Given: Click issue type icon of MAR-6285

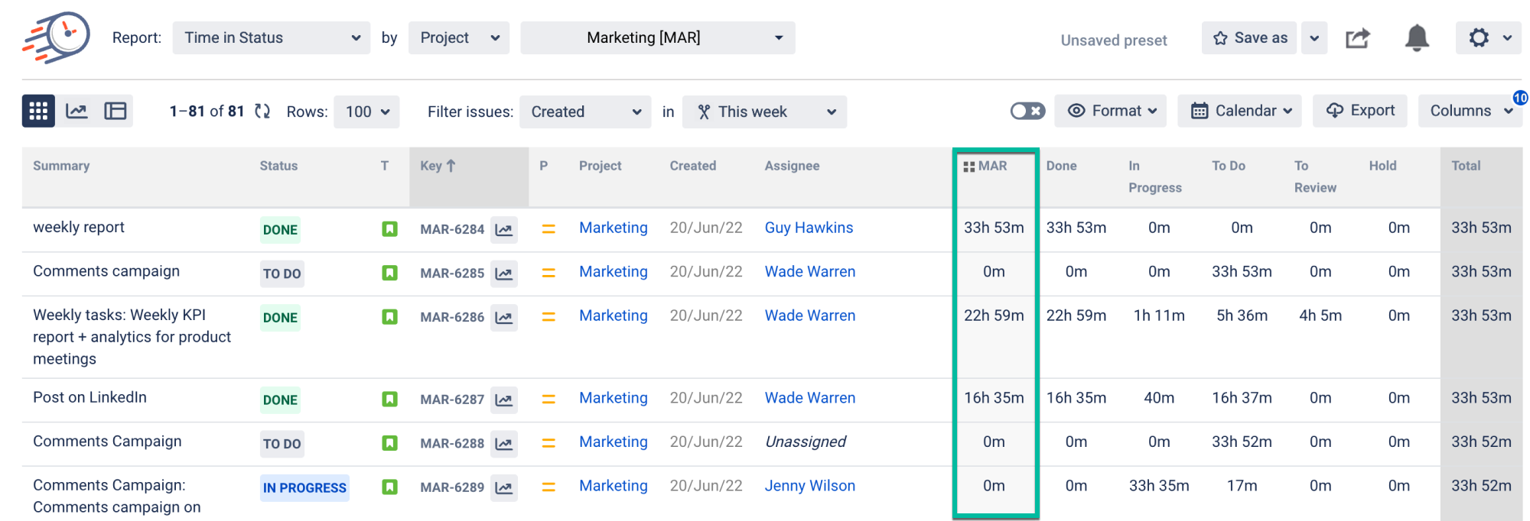Looking at the screenshot, I should pos(389,273).
